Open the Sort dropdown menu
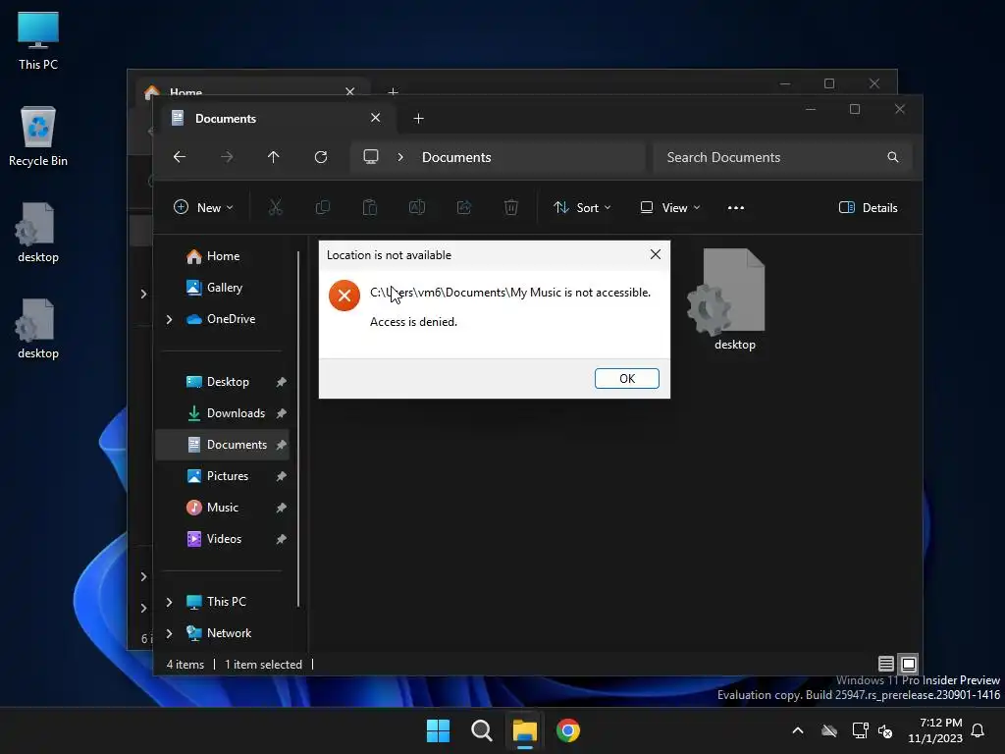The width and height of the screenshot is (1005, 754). point(582,208)
